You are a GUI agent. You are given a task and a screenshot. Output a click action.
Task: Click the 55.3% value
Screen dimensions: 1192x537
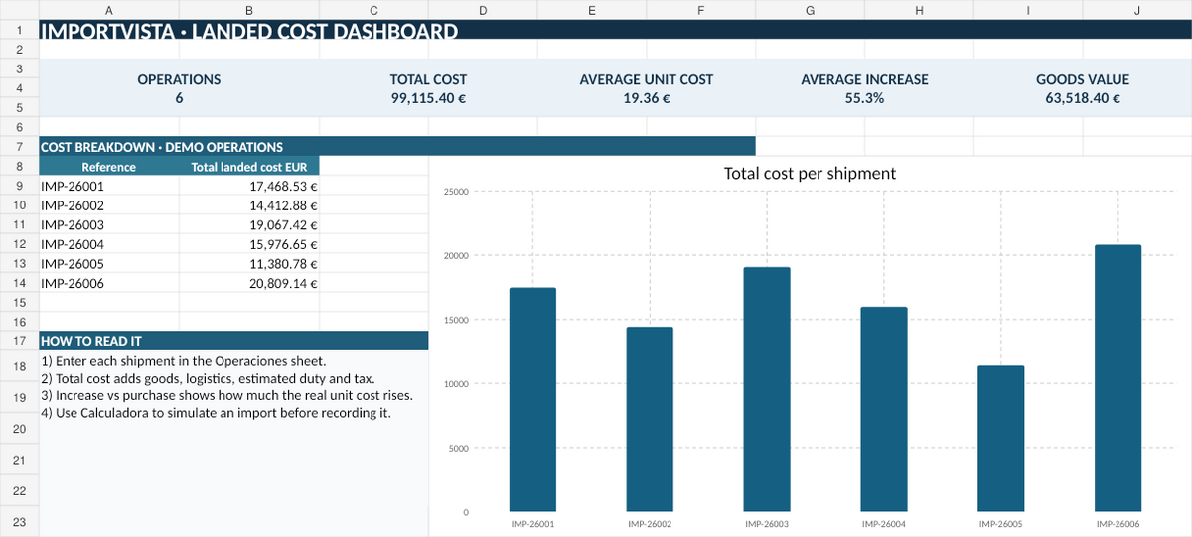pyautogui.click(x=864, y=98)
